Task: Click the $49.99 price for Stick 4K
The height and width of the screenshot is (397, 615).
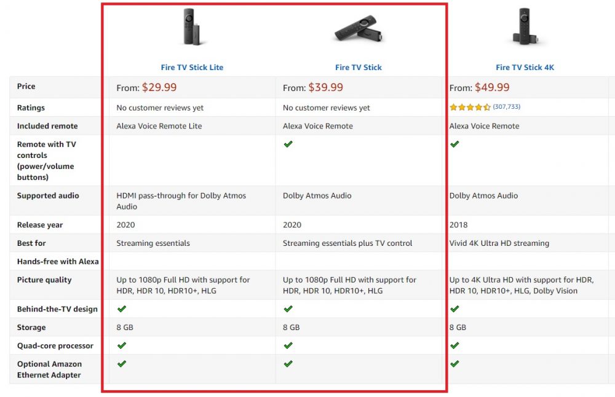Action: pos(492,87)
